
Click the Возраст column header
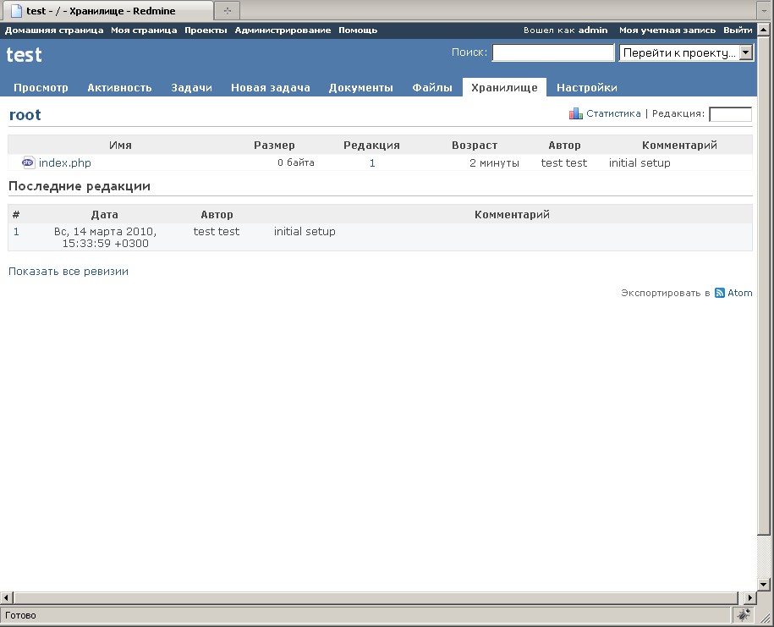tap(475, 146)
